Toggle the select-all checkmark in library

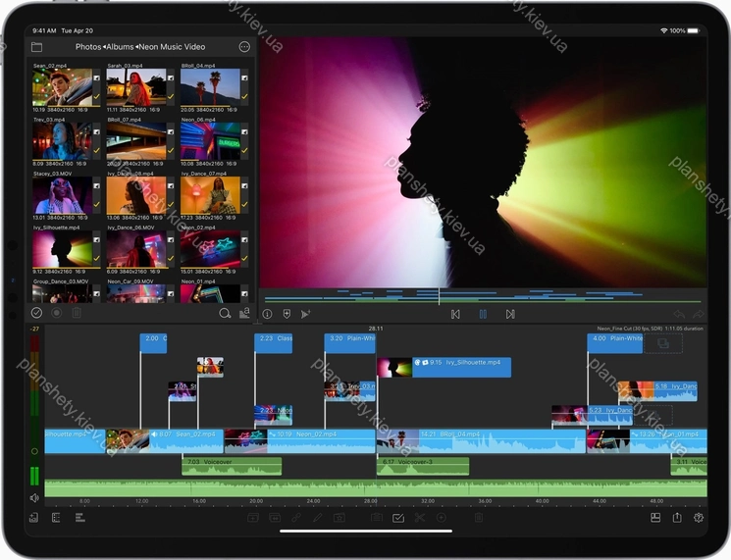click(36, 314)
